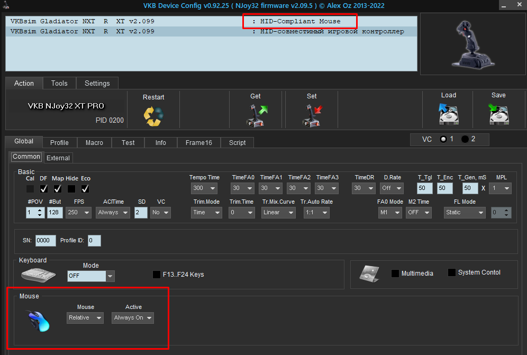Open the MPL dropdown
This screenshot has width=527, height=355.
501,188
